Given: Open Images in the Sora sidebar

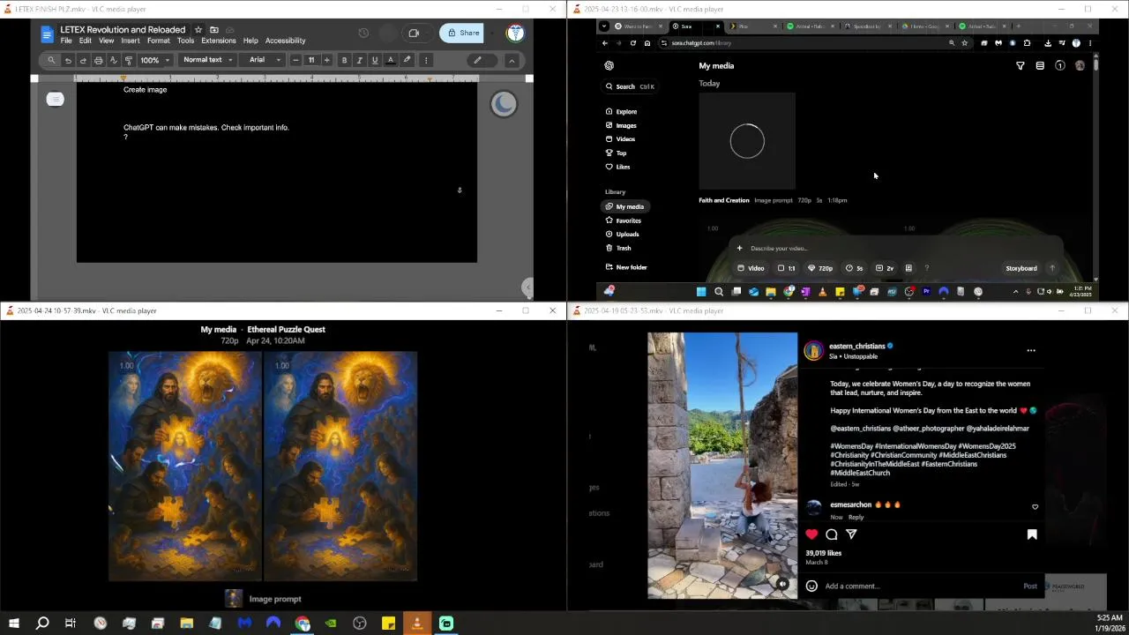Looking at the screenshot, I should [621, 125].
